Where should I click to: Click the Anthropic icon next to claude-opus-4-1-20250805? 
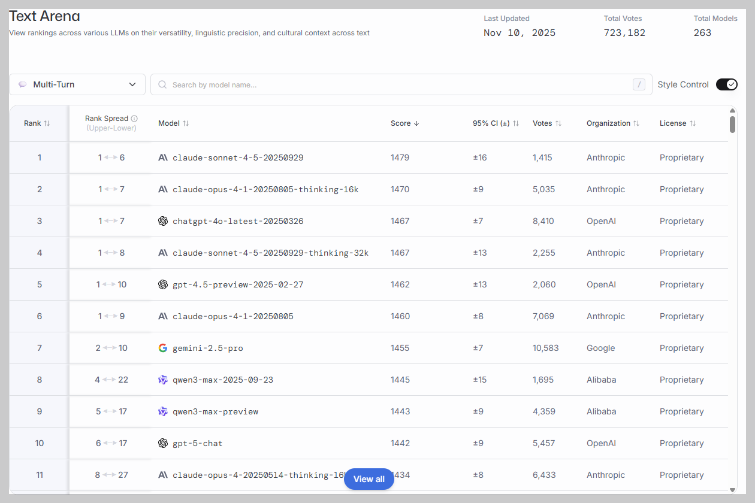point(163,316)
